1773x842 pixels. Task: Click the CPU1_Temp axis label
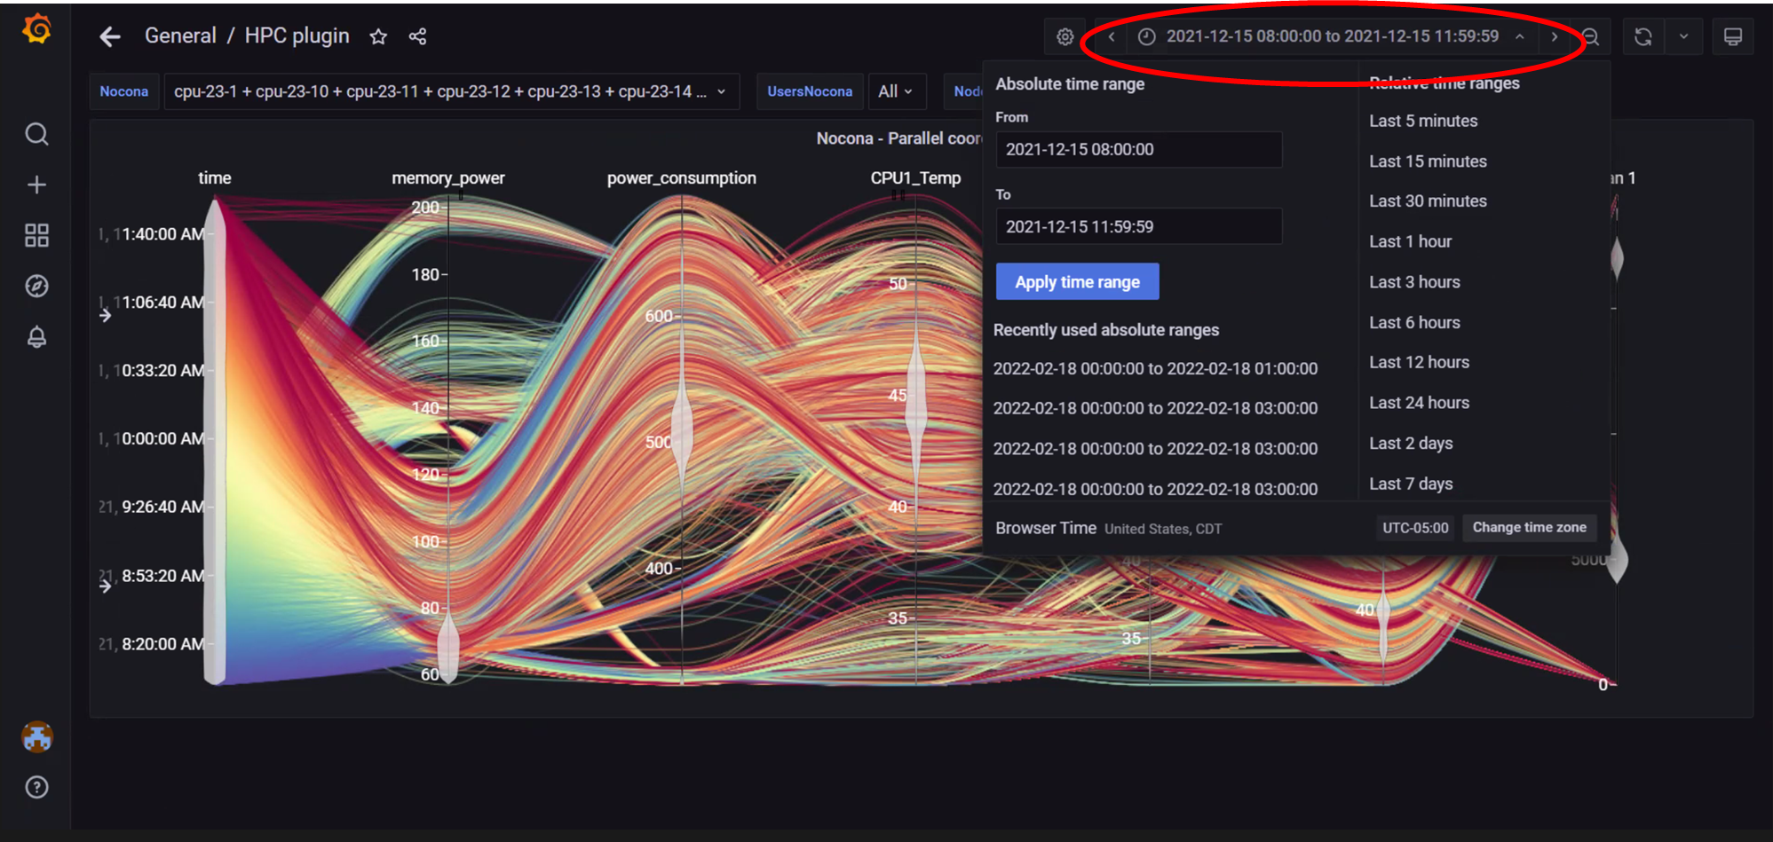915,177
